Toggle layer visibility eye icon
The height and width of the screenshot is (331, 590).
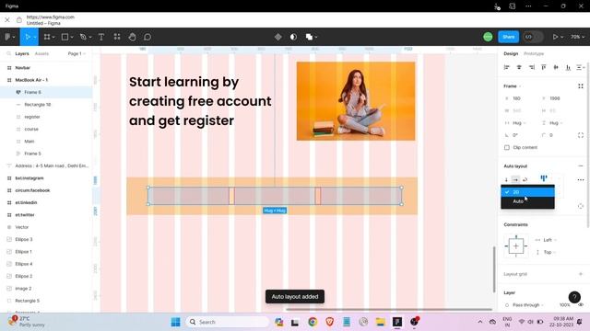point(582,305)
